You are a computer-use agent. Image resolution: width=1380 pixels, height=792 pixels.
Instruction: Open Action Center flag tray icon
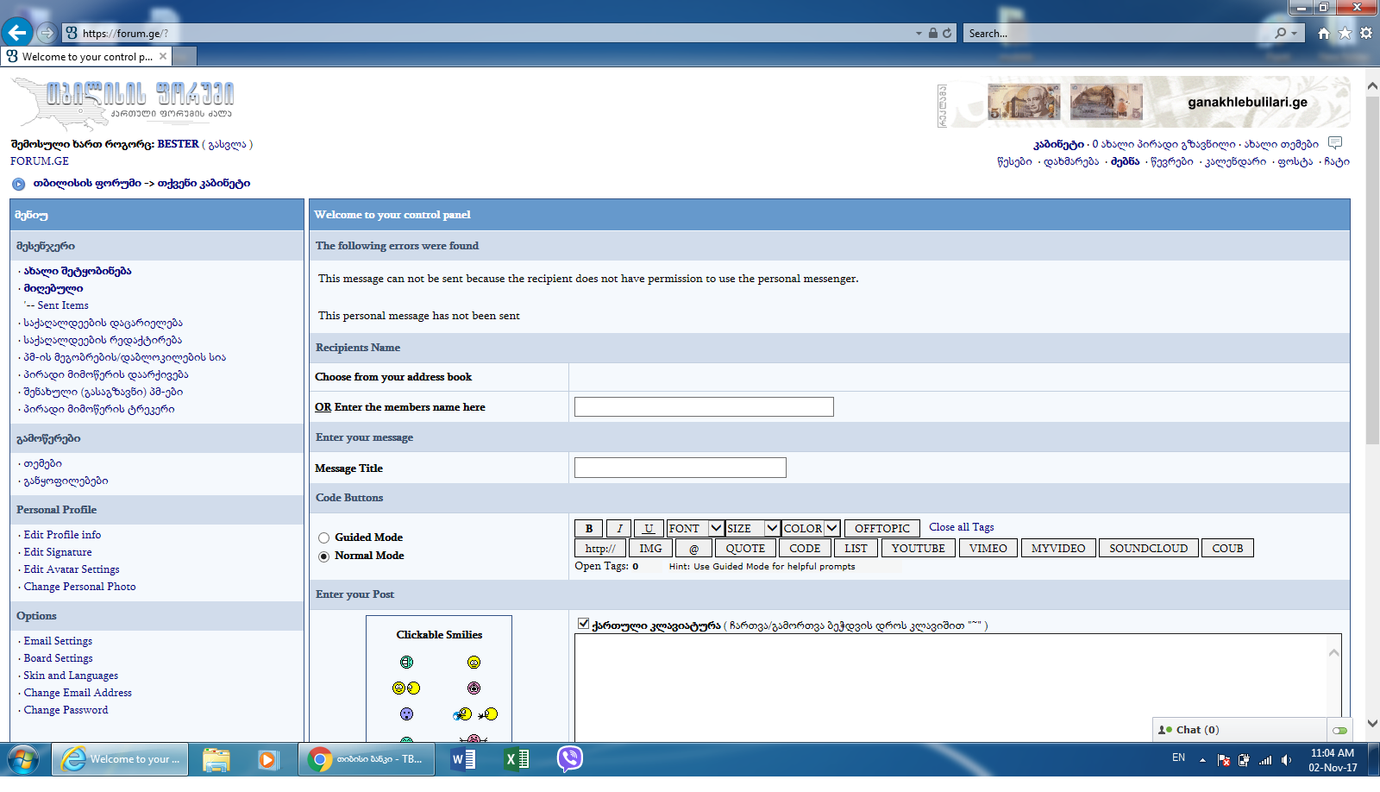coord(1223,760)
